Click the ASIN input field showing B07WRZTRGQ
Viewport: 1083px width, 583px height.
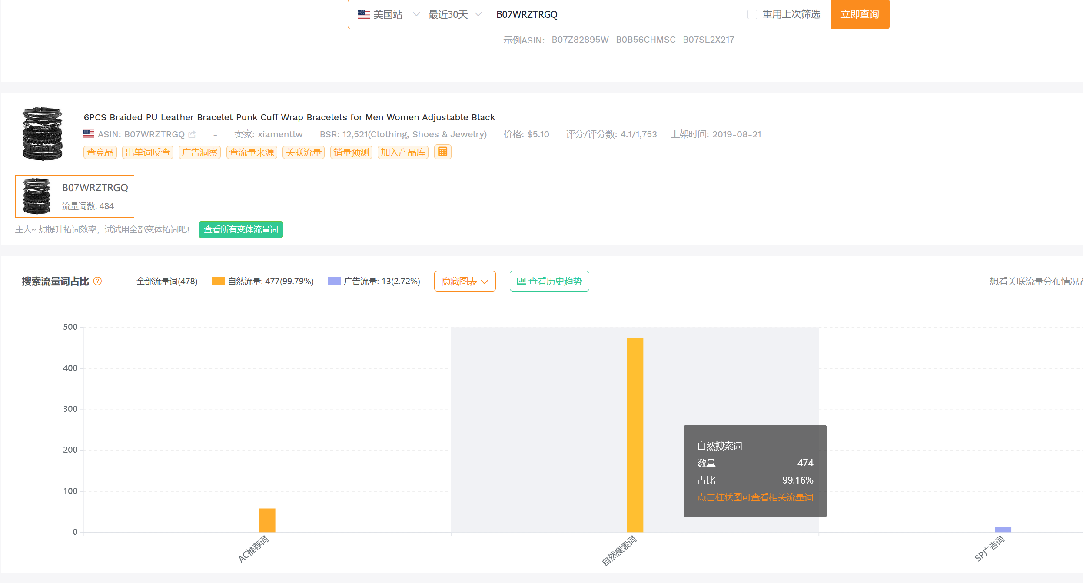(x=526, y=14)
